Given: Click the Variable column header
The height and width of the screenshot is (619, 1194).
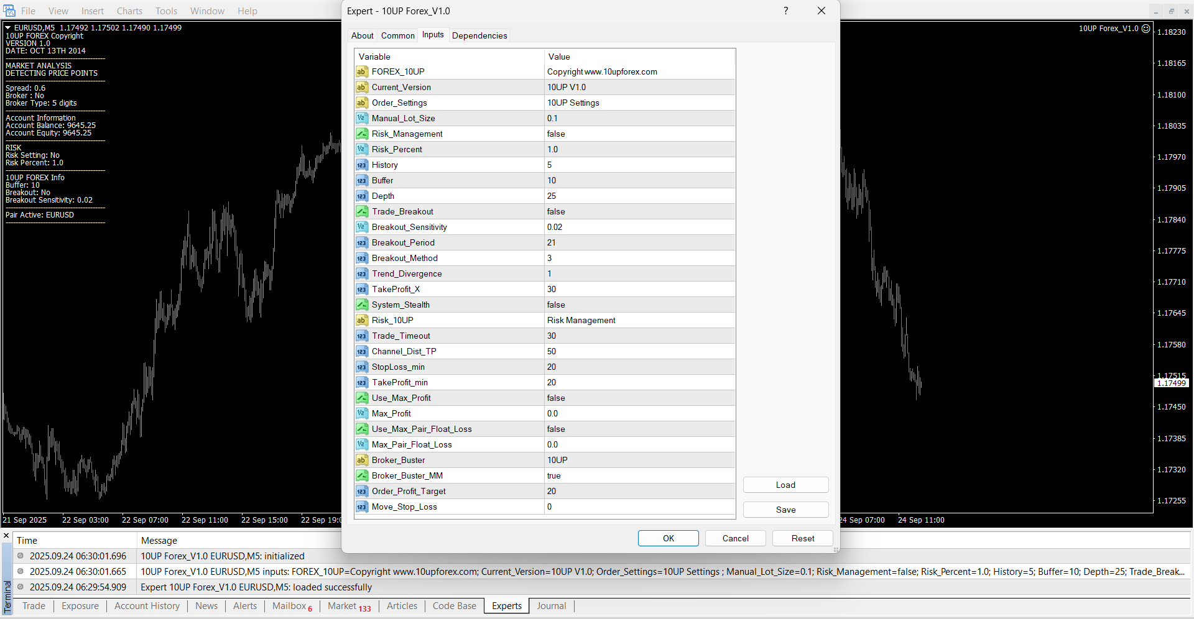Looking at the screenshot, I should pyautogui.click(x=449, y=57).
